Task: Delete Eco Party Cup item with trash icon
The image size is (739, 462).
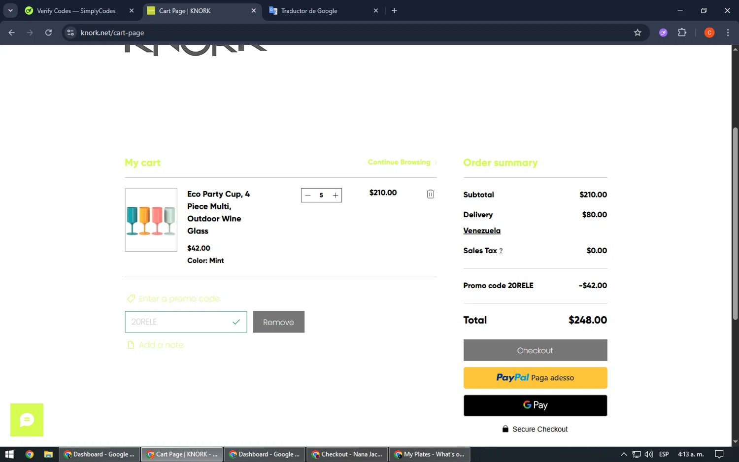Action: 430,194
